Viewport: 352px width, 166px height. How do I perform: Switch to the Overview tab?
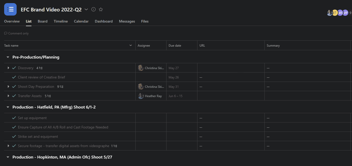pos(12,21)
